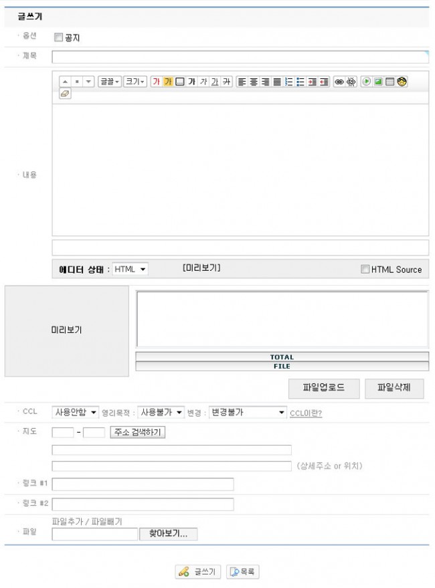Click the 상세주소 or 위치 address field
The image size is (435, 588).
(172, 466)
